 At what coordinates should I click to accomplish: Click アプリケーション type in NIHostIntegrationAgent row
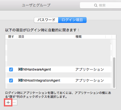pyautogui.click(x=90, y=81)
